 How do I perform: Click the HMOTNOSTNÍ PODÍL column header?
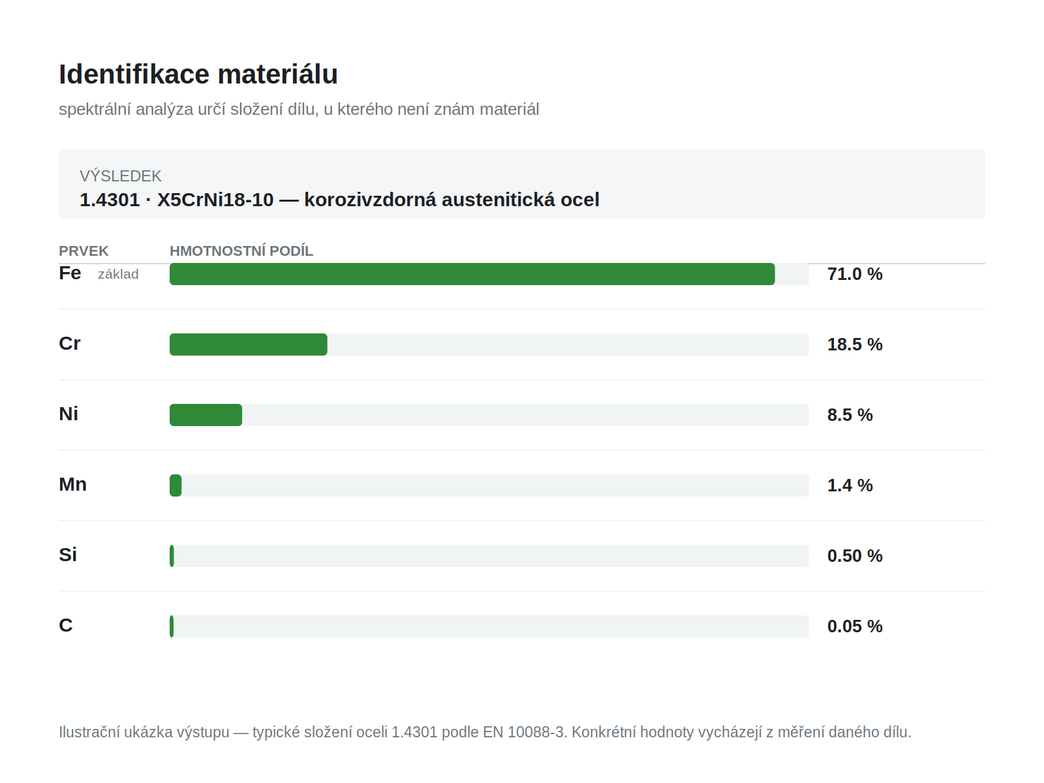pos(241,251)
